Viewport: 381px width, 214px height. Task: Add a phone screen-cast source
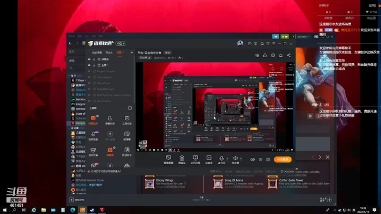pos(195,160)
